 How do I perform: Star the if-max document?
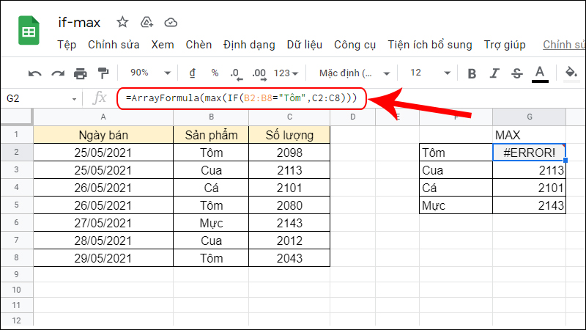[x=122, y=21]
